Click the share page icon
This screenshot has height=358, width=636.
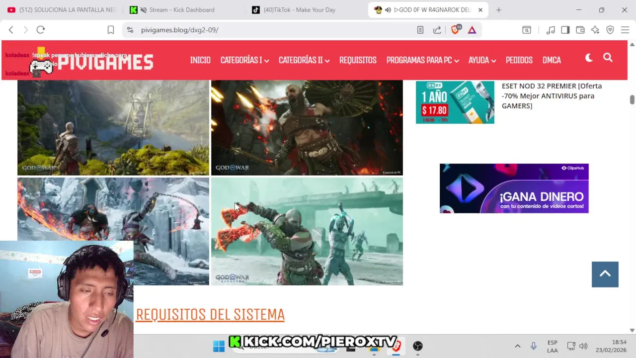pyautogui.click(x=437, y=30)
